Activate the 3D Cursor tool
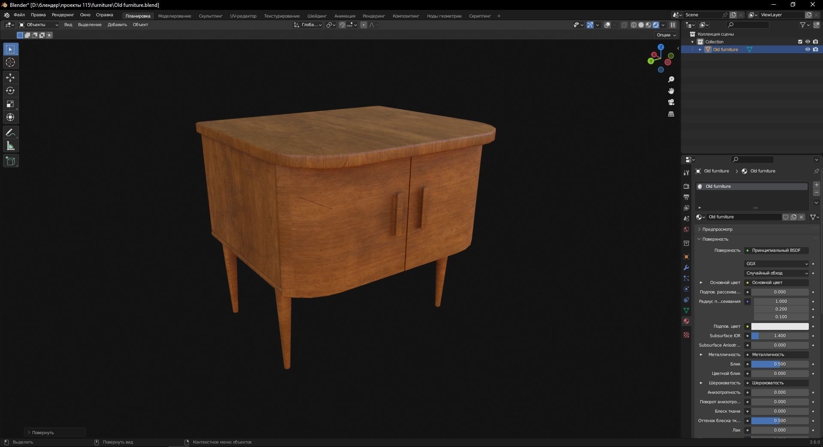 tap(11, 63)
